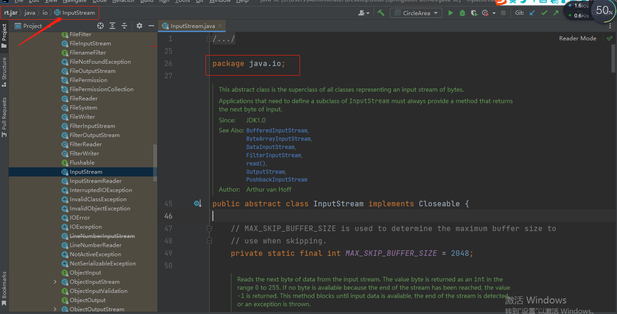Screen dimensions: 617x314
Task: Expand the ObjectInputStream tree node
Action: click(x=55, y=282)
